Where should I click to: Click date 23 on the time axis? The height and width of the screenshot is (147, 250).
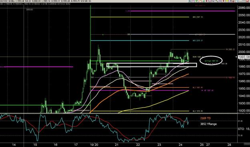pyautogui.click(x=159, y=145)
